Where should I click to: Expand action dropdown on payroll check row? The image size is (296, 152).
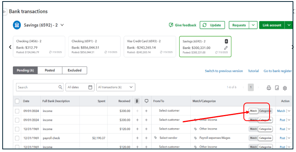289,138
